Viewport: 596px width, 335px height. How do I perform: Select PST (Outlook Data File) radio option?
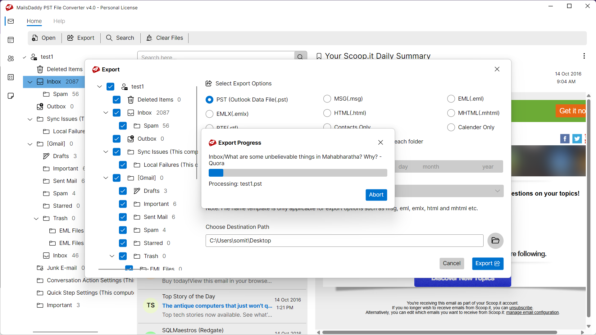click(210, 100)
